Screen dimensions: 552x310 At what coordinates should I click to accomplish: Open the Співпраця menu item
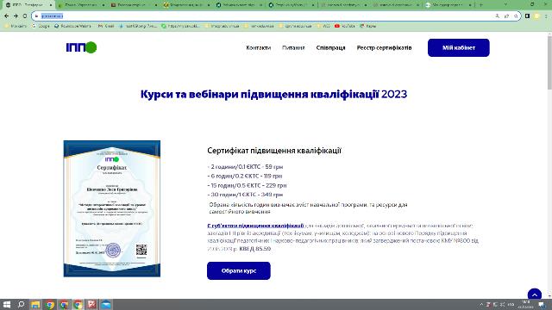(330, 48)
